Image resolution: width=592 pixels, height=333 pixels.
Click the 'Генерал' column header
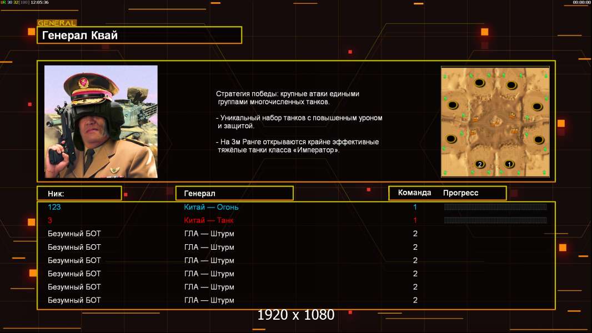(234, 193)
